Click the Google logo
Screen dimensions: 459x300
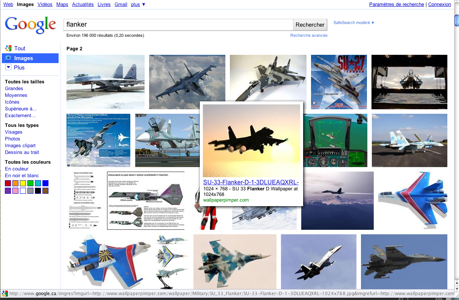30,25
